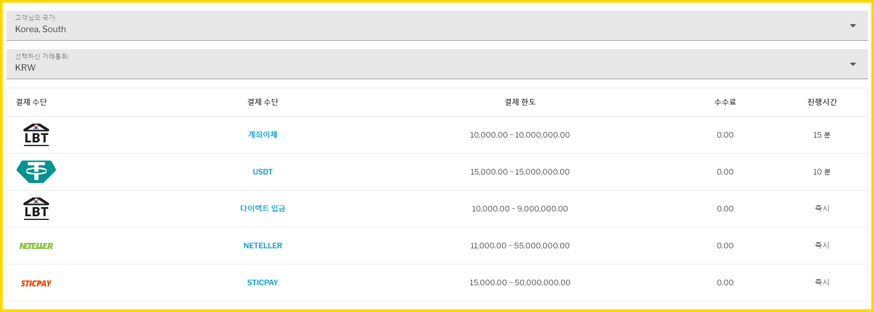Click the 수수료 column header
This screenshot has width=874, height=312.
(725, 102)
